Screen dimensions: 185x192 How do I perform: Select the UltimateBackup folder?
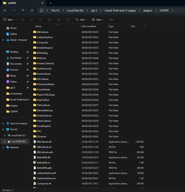(45, 110)
